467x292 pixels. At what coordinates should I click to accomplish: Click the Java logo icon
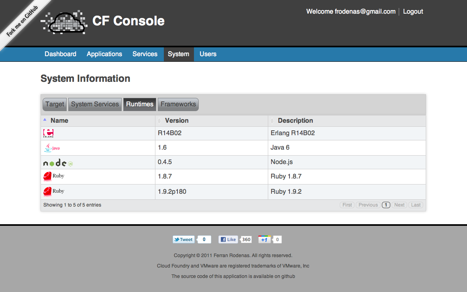pyautogui.click(x=52, y=148)
